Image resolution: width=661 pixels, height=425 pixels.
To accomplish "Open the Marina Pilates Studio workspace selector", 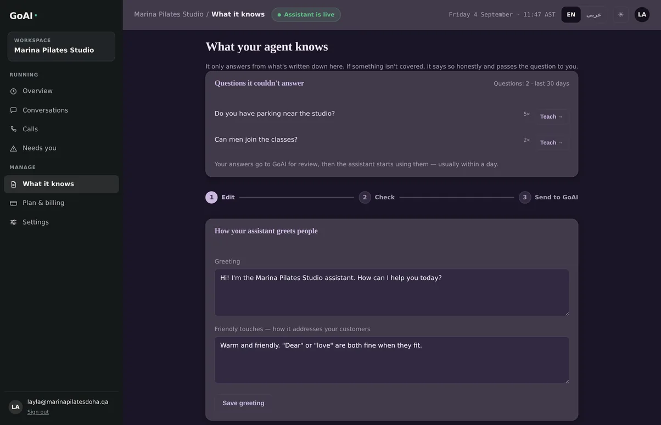I will (x=61, y=46).
